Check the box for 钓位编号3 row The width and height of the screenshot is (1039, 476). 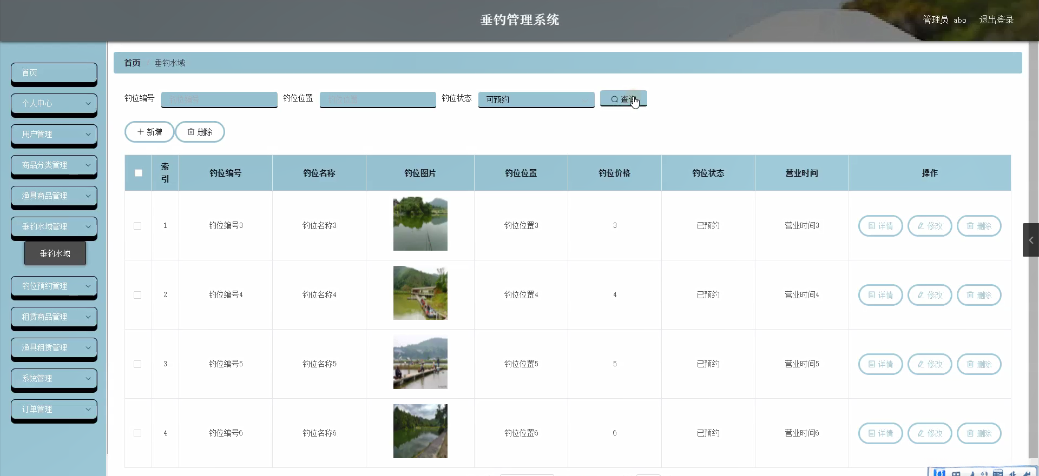137,226
